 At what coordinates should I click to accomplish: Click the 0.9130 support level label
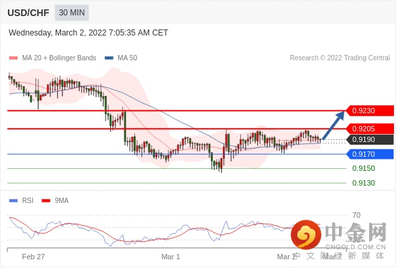(x=363, y=183)
